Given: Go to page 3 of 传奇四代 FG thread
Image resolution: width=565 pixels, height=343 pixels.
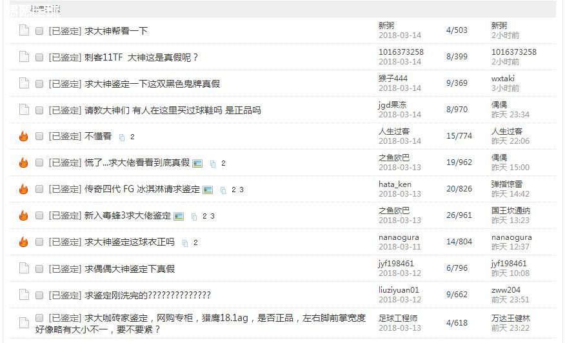Looking at the screenshot, I should point(241,190).
